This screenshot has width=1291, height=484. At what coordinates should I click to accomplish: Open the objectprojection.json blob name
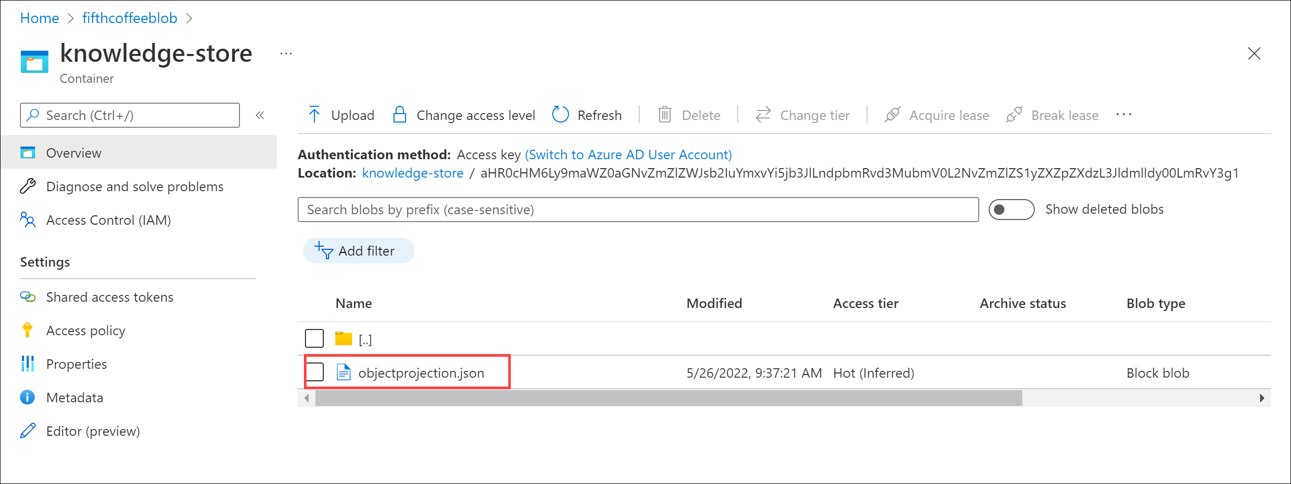coord(421,373)
